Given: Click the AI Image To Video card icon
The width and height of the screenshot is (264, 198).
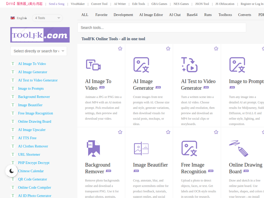Looking at the screenshot, I should 93,65.
